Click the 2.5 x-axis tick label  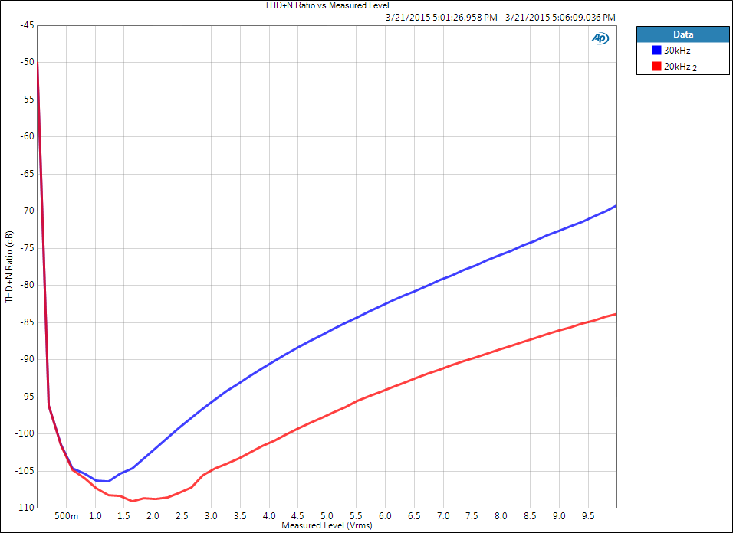[182, 516]
